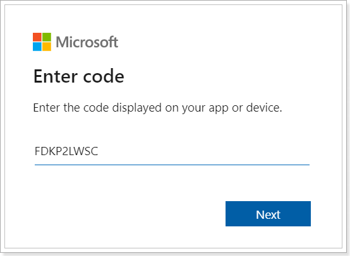Click on the entered code FDKP2LWSC
The width and height of the screenshot is (350, 256).
pos(66,151)
